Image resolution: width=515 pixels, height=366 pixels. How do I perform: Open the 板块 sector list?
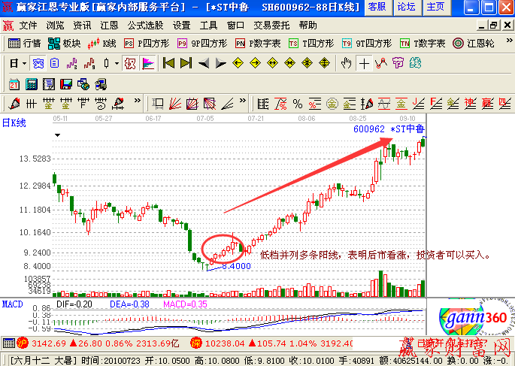click(x=65, y=43)
